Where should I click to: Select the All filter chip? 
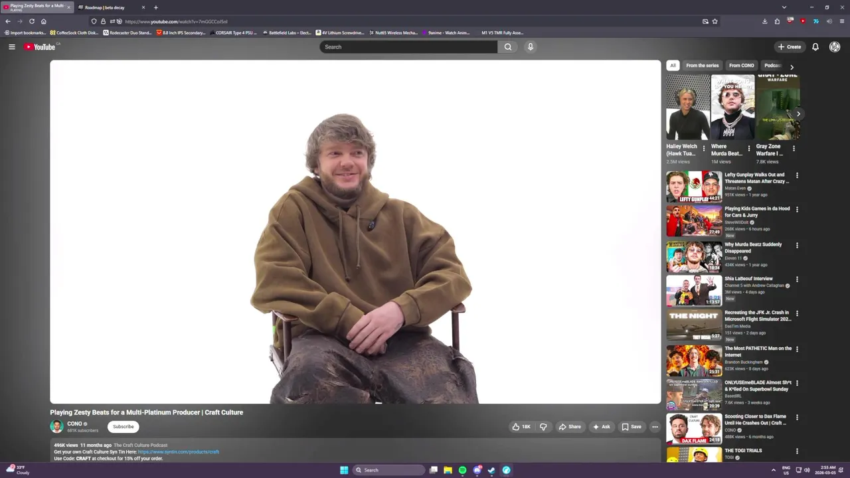673,65
